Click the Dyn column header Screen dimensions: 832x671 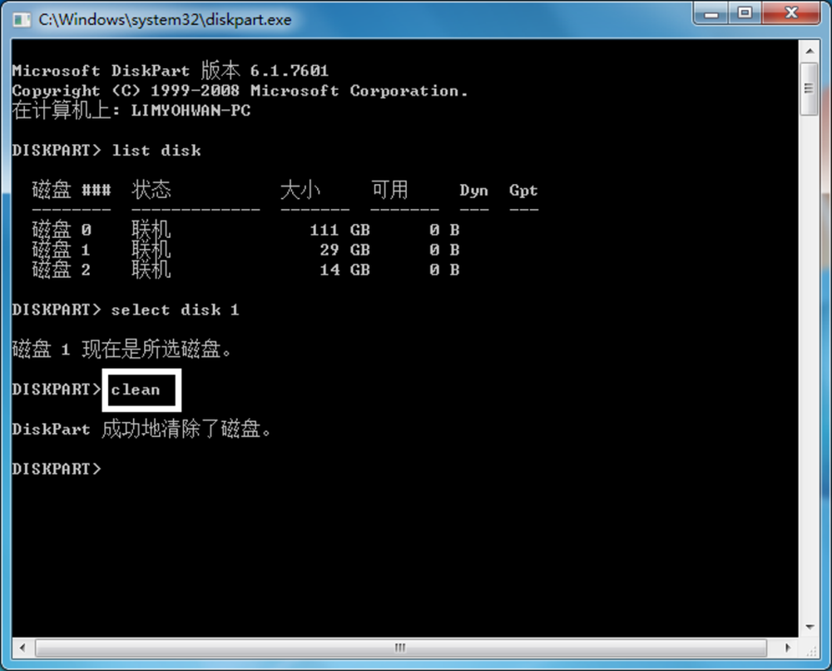coord(474,191)
